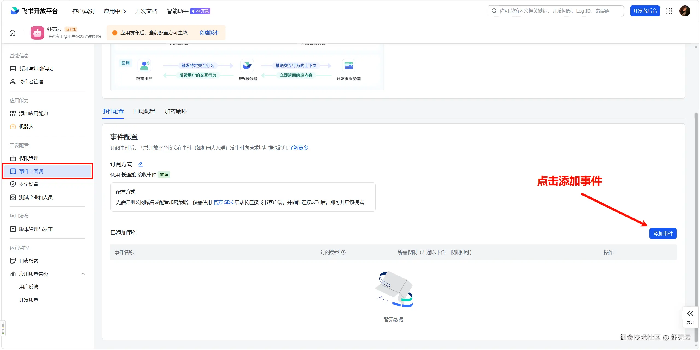Click the blue 添加事件 button

(x=663, y=234)
